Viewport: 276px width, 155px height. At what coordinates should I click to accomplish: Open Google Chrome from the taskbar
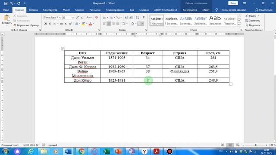click(x=82, y=151)
